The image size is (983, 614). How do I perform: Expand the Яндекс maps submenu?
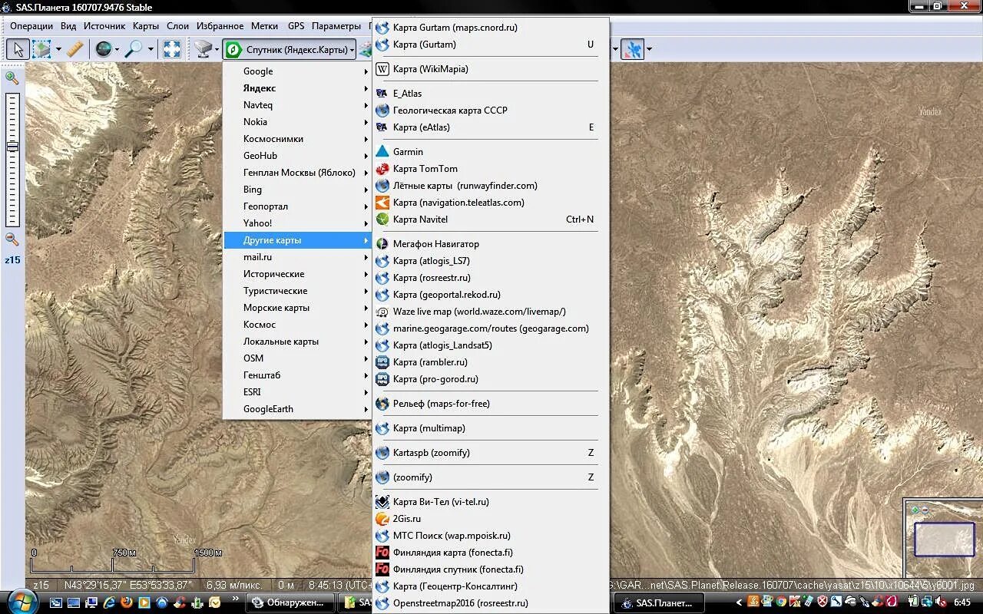tap(297, 88)
